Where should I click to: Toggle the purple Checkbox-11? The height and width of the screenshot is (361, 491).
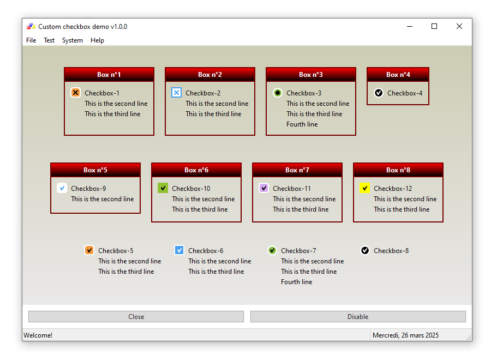pos(264,188)
